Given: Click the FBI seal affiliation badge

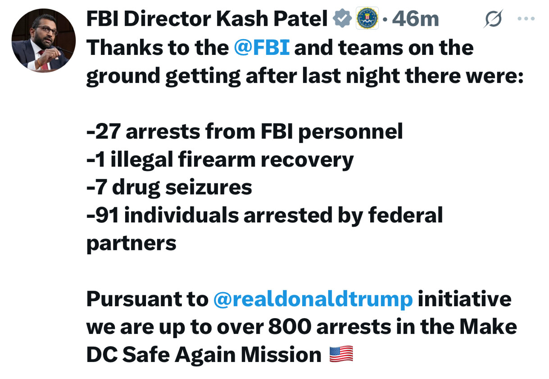Looking at the screenshot, I should tap(367, 19).
